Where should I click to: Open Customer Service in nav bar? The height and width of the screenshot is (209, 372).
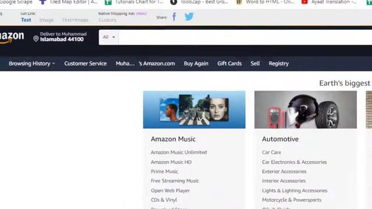tap(85, 63)
